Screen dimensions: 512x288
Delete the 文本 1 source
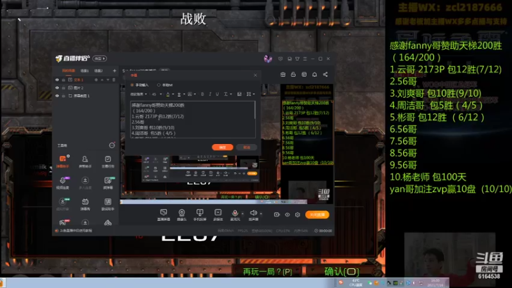point(114,80)
